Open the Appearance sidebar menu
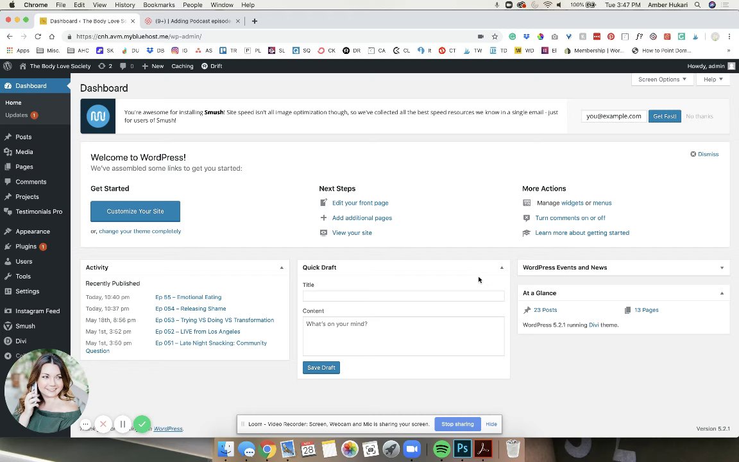This screenshot has height=462, width=739. [x=33, y=232]
